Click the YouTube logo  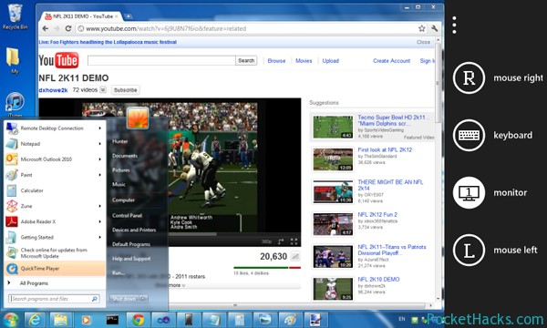point(58,60)
